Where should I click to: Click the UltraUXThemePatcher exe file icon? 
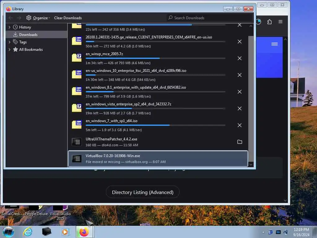(x=77, y=142)
